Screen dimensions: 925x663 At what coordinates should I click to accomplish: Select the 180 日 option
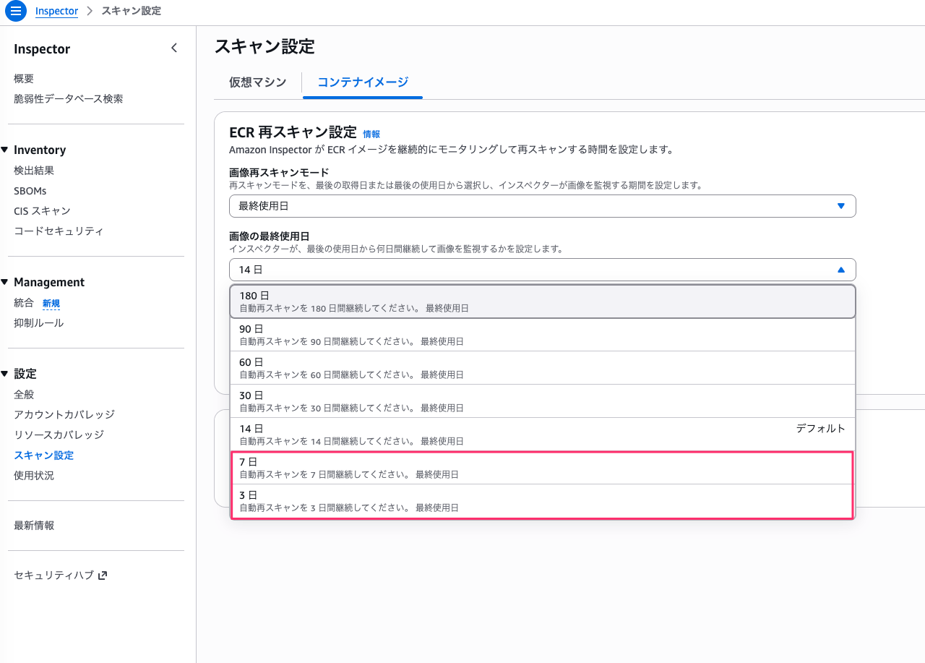tap(542, 301)
